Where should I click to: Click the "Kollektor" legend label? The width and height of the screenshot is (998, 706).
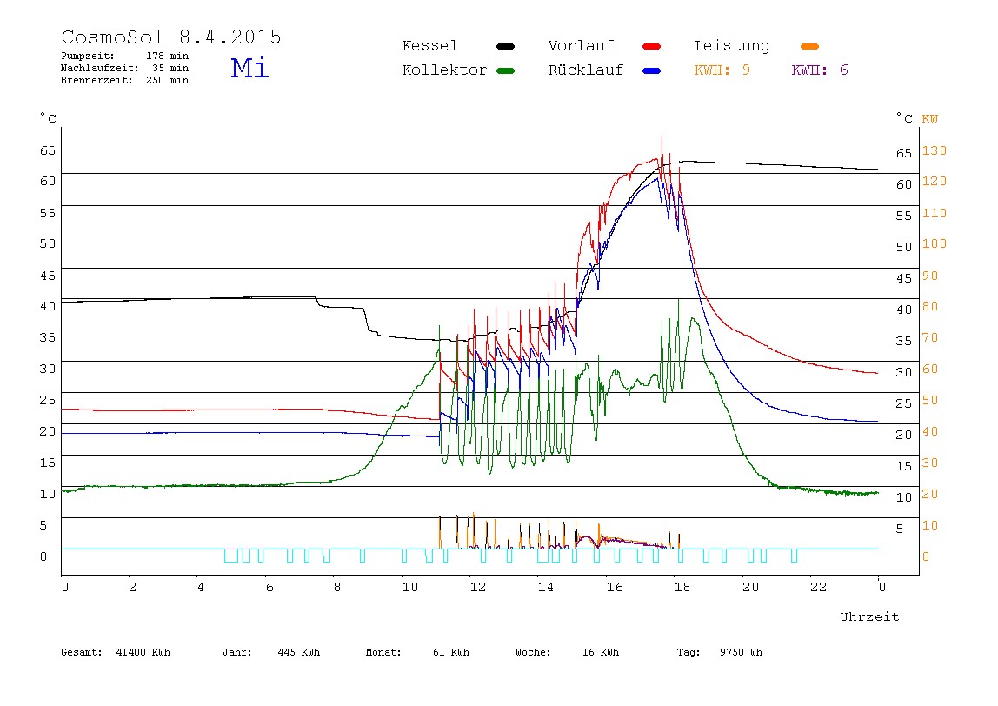[444, 70]
